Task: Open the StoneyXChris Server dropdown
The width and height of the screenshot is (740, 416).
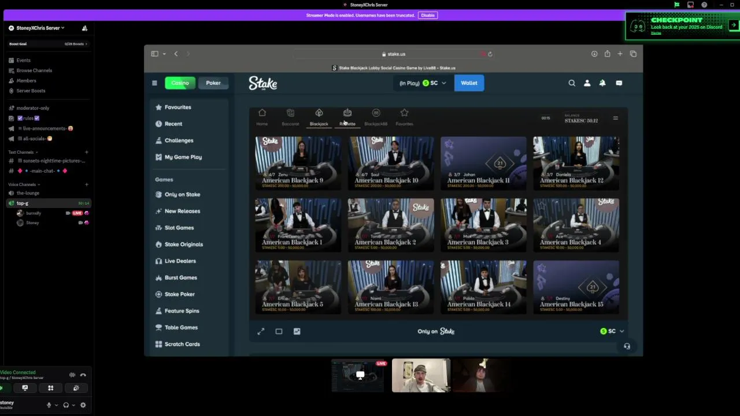Action: pyautogui.click(x=39, y=28)
